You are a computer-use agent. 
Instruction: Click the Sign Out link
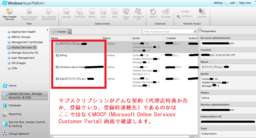tap(245, 3)
